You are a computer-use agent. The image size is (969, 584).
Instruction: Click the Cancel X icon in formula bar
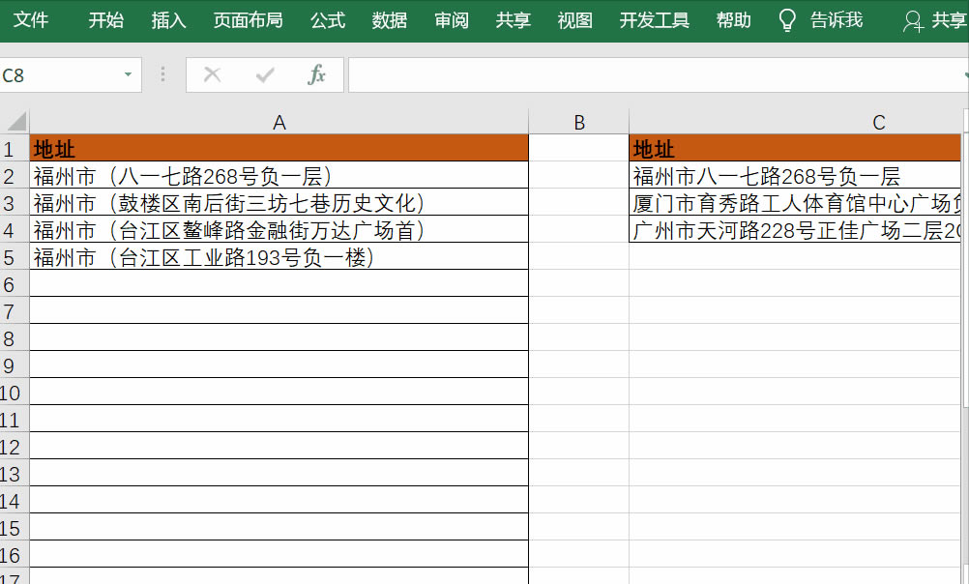(x=213, y=73)
